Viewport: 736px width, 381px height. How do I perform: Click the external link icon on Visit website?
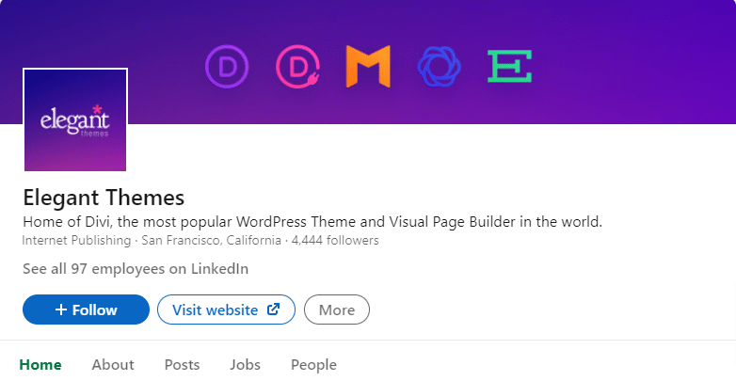pyautogui.click(x=273, y=310)
